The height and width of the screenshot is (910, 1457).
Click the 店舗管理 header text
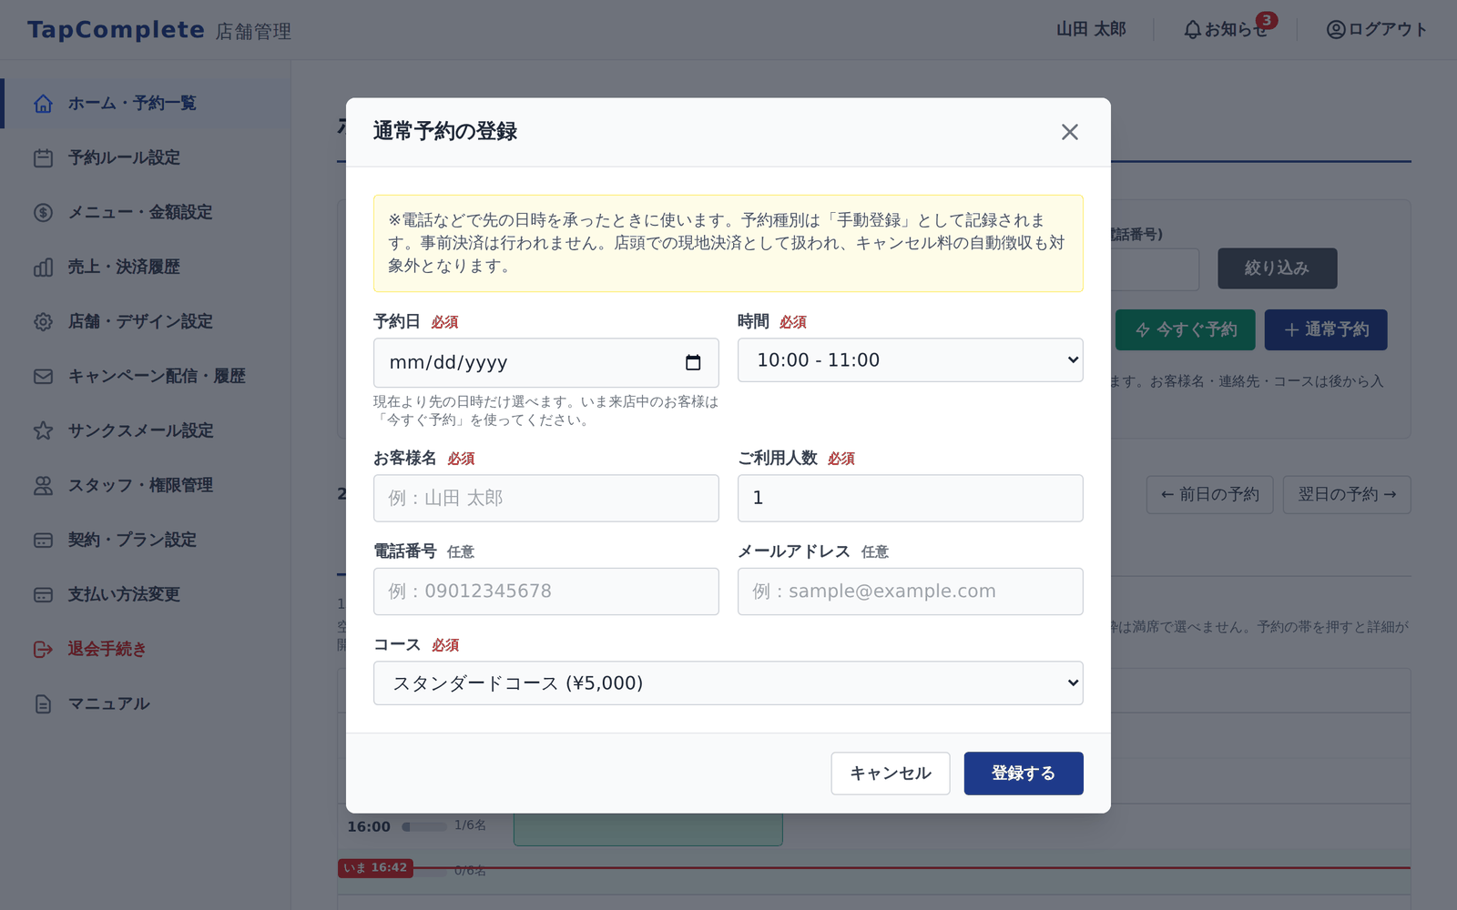(x=253, y=32)
